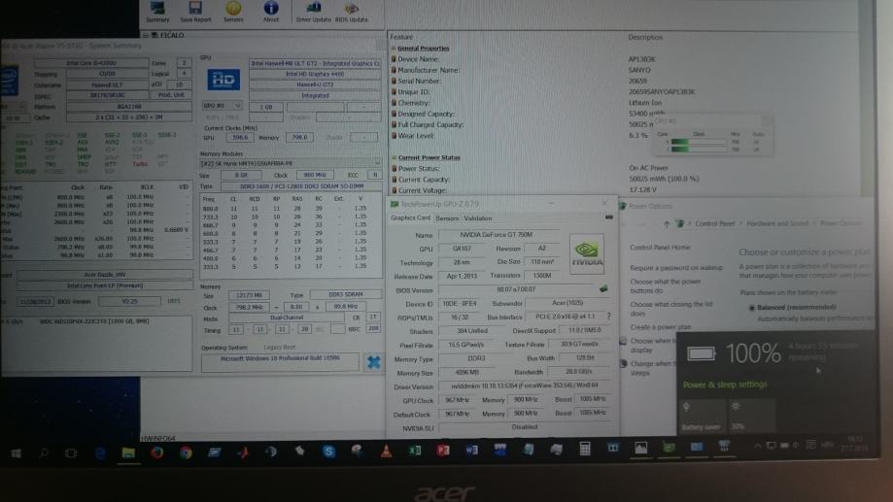Open Word from taskbar
Viewport: 893px width, 502px height.
(x=471, y=450)
